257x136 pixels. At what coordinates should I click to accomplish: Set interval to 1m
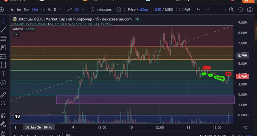coord(19,10)
